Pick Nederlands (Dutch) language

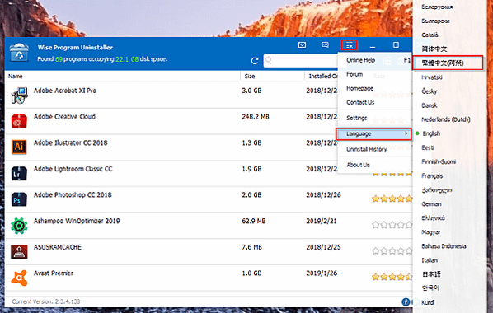point(446,119)
